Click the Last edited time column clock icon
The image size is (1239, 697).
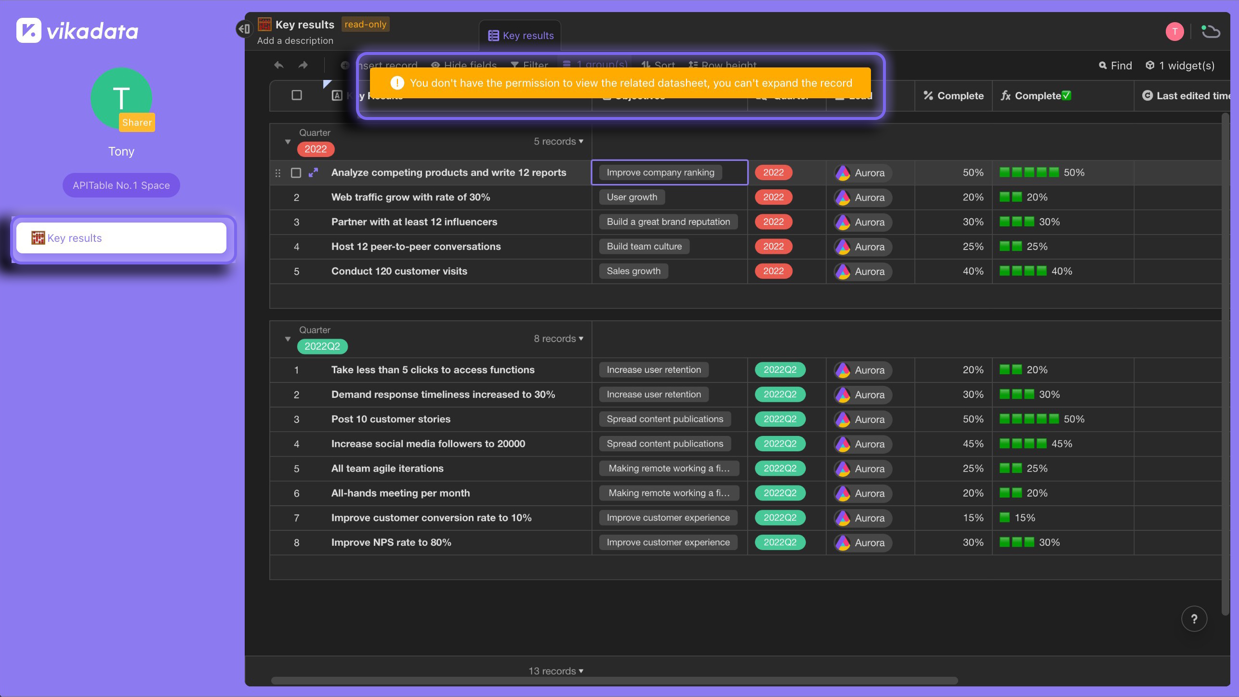(1147, 96)
